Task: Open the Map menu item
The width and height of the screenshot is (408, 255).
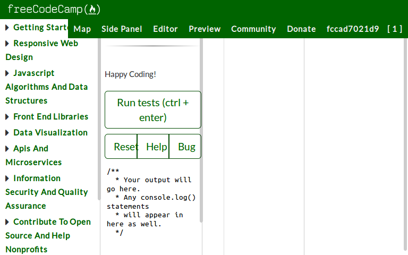Action: (x=82, y=29)
